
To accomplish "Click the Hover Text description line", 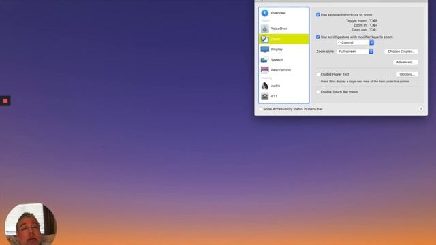I will [x=365, y=82].
